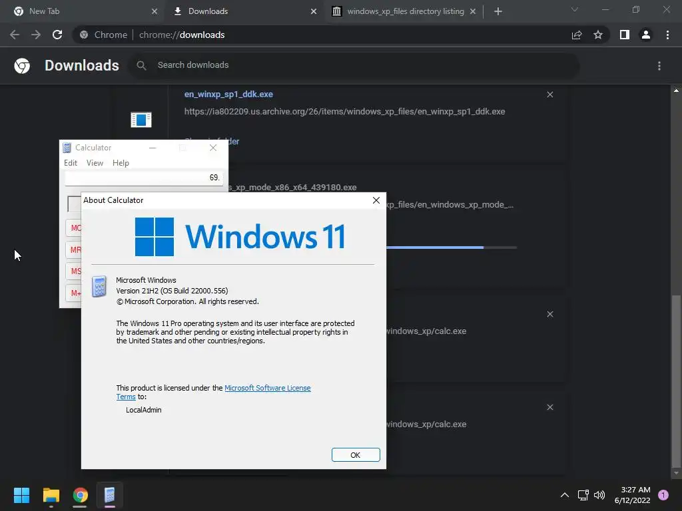
Task: Show hidden system tray icons
Action: pyautogui.click(x=565, y=495)
